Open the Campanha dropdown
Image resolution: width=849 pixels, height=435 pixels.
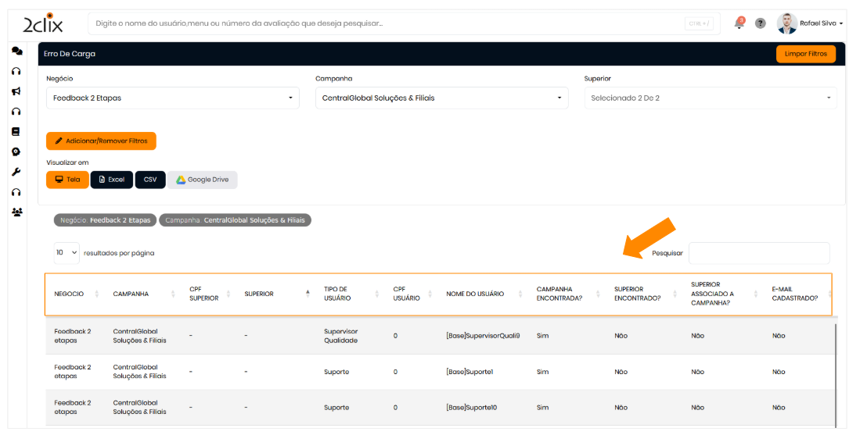(441, 98)
